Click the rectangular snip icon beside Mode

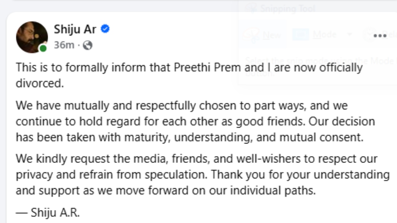pyautogui.click(x=300, y=34)
